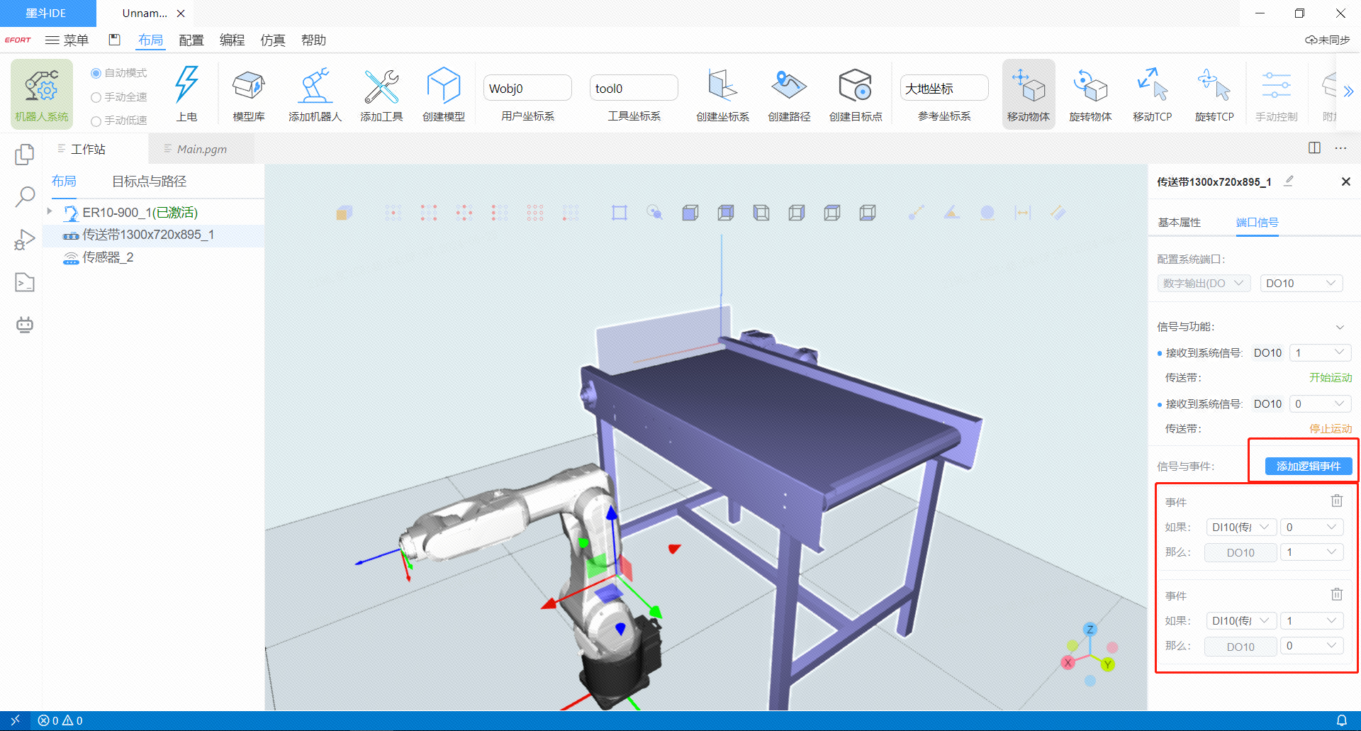Switch to the 仿真 menu tab
1361x731 pixels.
point(273,40)
